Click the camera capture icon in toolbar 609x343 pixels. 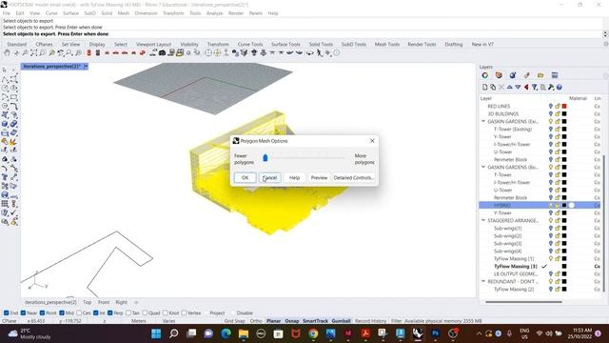pyautogui.click(x=163, y=53)
